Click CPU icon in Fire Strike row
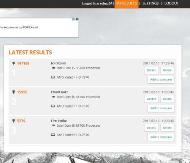This screenshot has width=190, height=163. [x=53, y=126]
